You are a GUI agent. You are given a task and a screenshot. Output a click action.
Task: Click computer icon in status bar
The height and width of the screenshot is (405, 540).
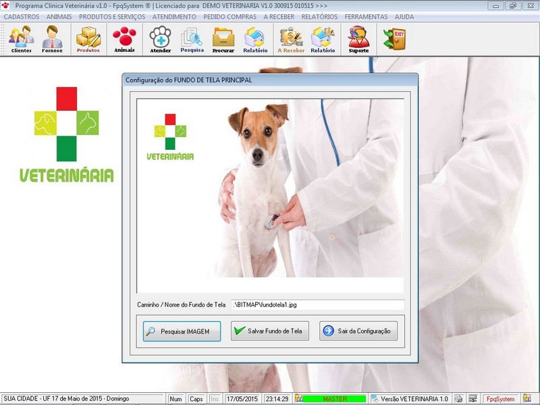point(473,398)
